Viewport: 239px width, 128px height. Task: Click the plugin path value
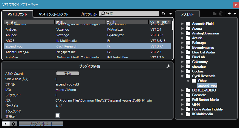click(x=104, y=100)
